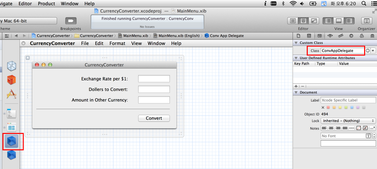The image size is (377, 169).
Task: Toggle the Utilities pane visibility
Action: (349, 21)
